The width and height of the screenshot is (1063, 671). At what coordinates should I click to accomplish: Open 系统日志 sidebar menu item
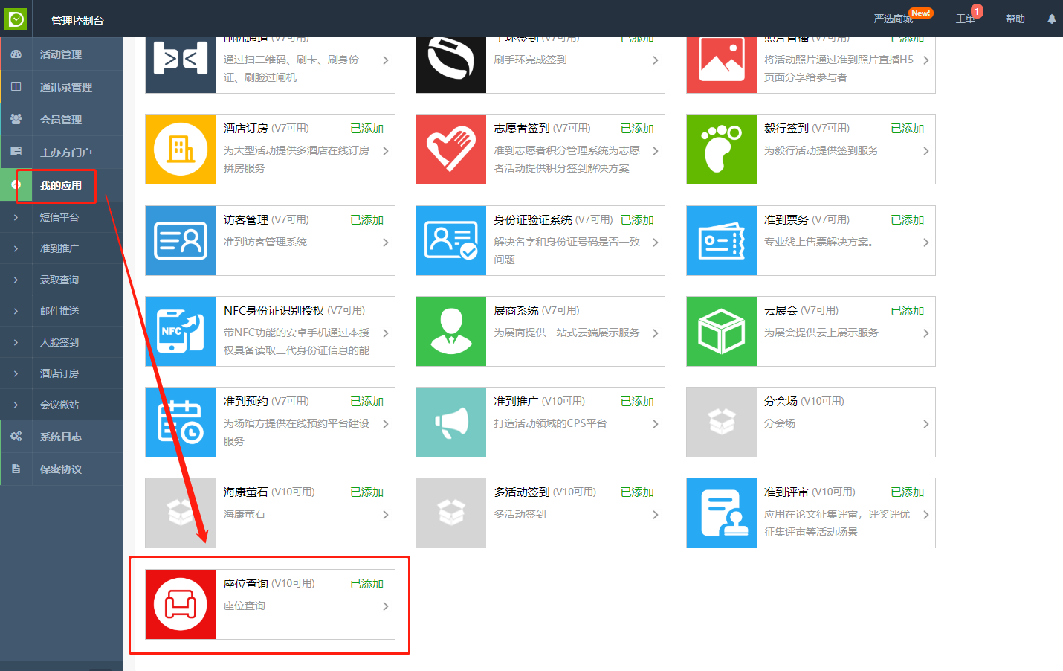point(61,437)
